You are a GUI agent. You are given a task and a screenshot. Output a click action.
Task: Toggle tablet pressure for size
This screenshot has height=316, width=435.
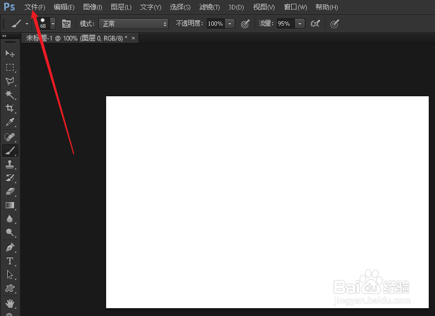point(335,24)
